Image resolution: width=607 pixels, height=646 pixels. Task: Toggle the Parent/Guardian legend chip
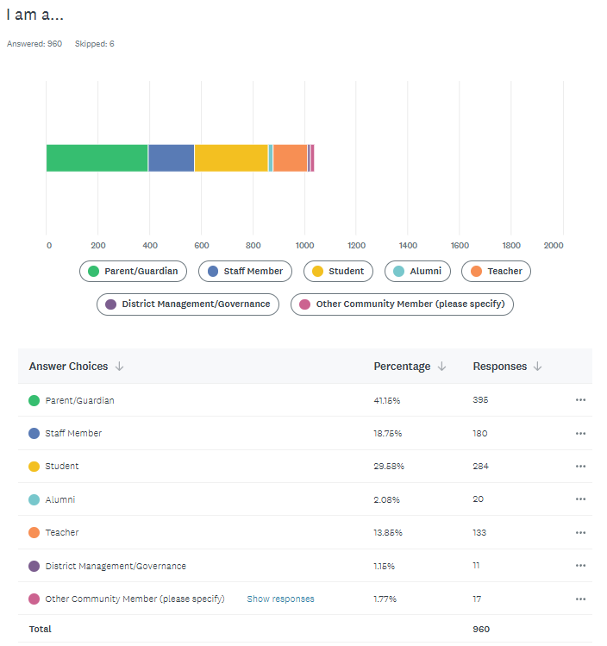pyautogui.click(x=134, y=271)
